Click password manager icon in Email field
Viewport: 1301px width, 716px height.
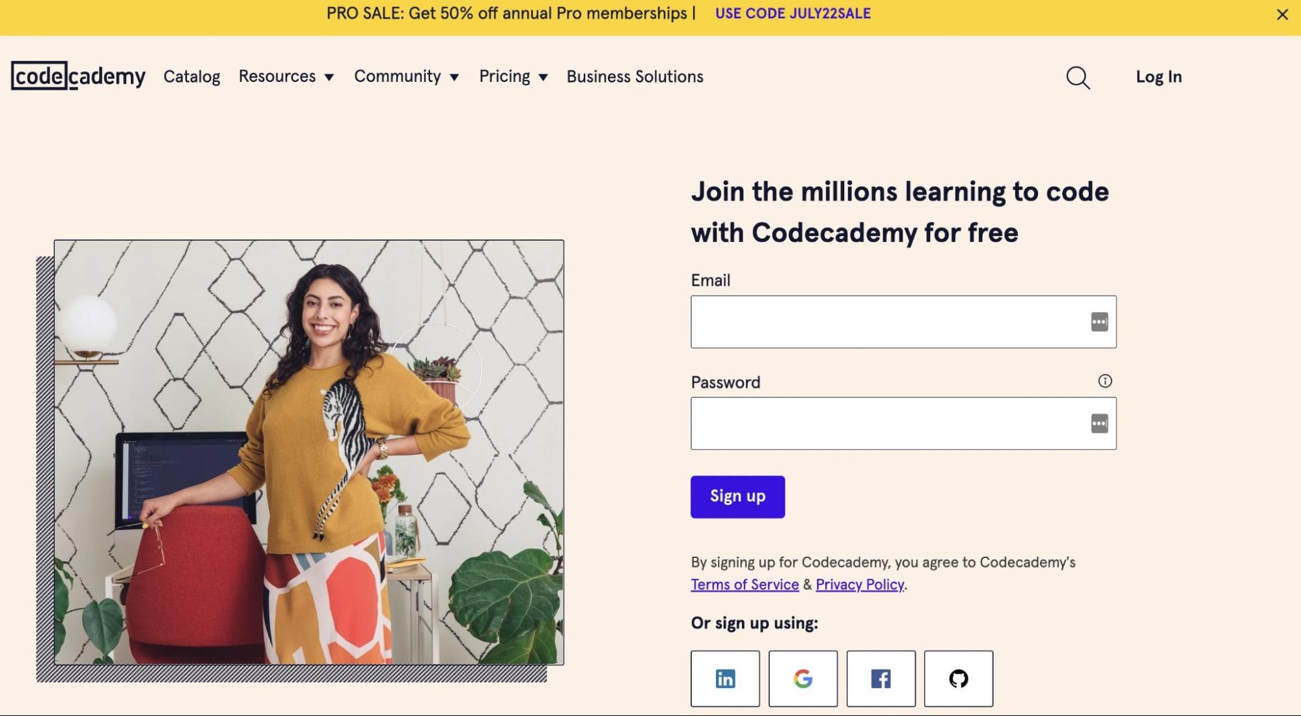(x=1099, y=322)
